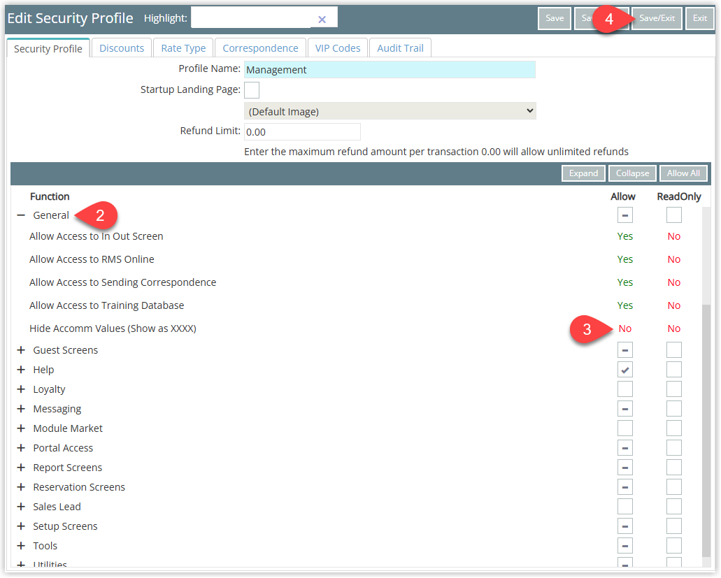Check the Module Market Allow checkbox
The image size is (721, 578).
[x=625, y=428]
